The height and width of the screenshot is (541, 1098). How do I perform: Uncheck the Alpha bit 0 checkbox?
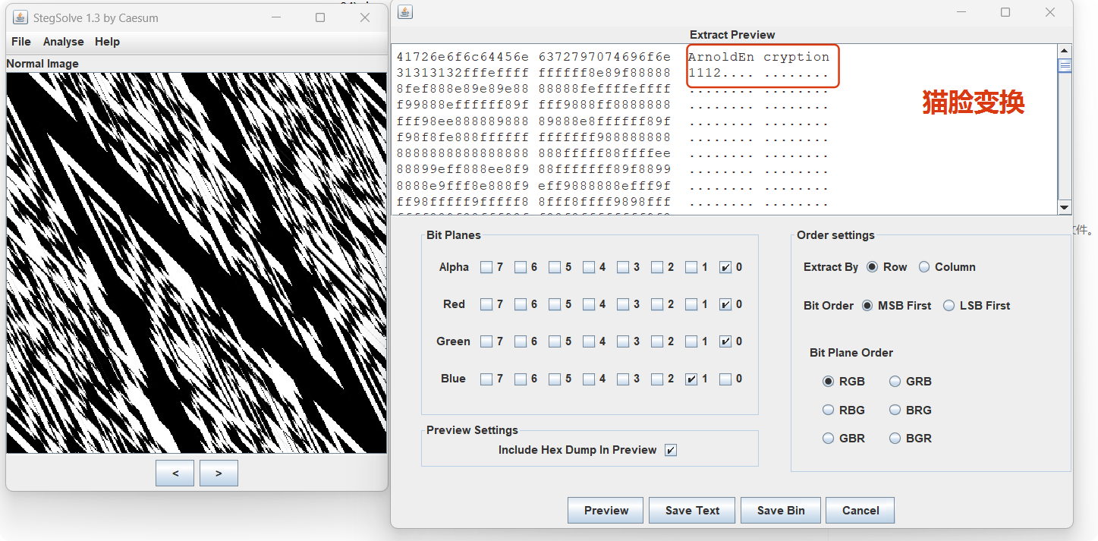(725, 267)
